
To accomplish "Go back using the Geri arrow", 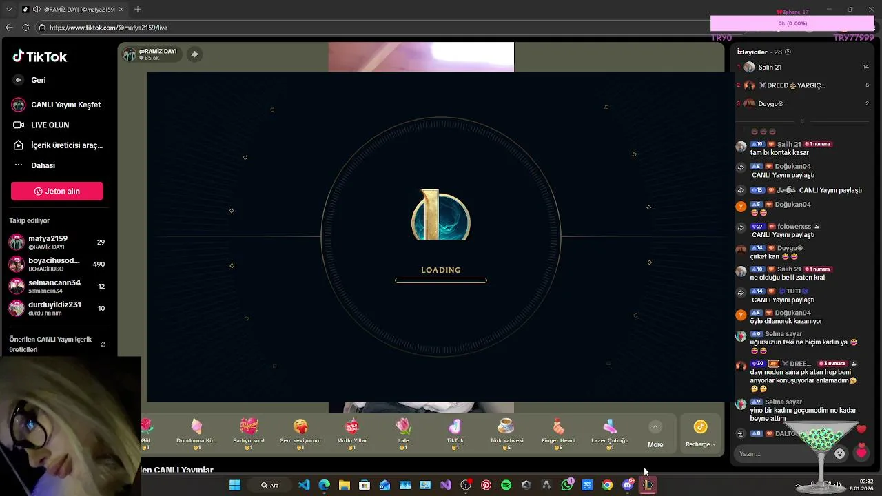I will [19, 80].
